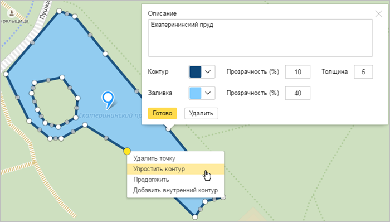Viewport: 390px width, 222px height.
Task: Focus the Толщина input field
Action: coord(363,72)
